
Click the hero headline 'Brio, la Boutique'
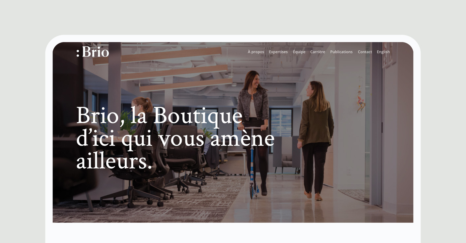(159, 116)
